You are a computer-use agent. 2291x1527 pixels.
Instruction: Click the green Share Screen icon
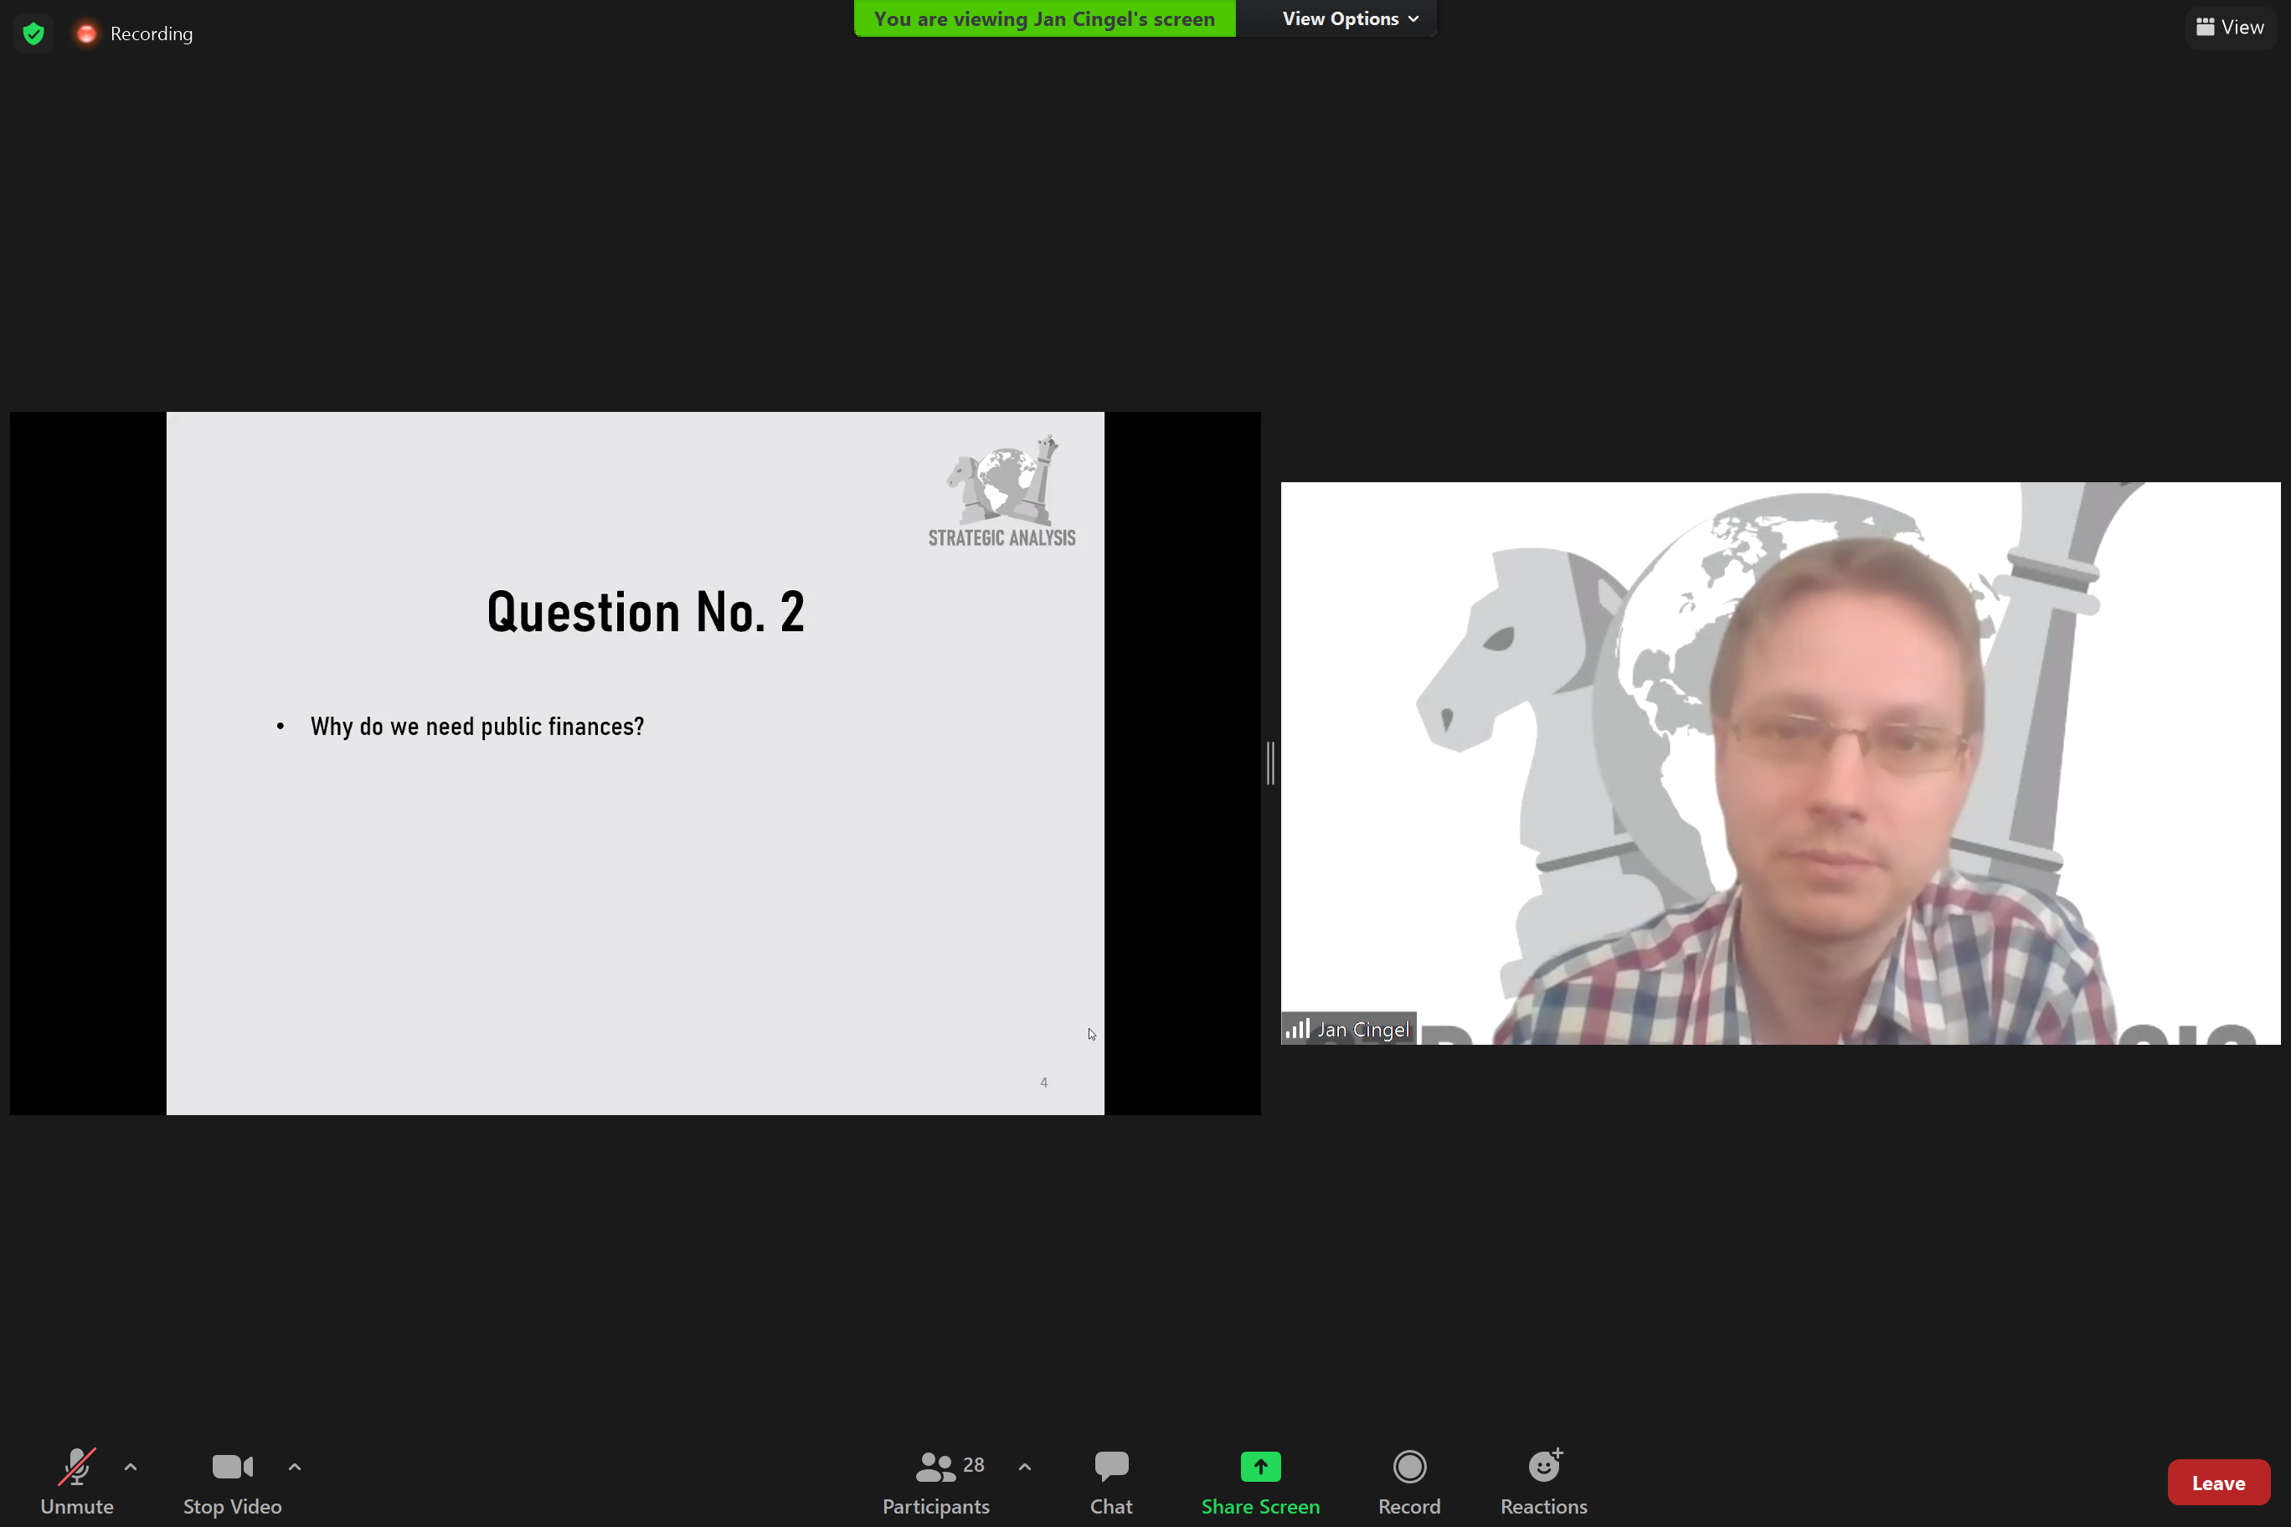pyautogui.click(x=1259, y=1467)
